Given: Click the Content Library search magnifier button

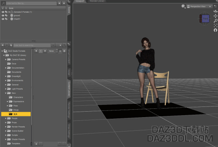Looking at the screenshot, I should point(64,45).
